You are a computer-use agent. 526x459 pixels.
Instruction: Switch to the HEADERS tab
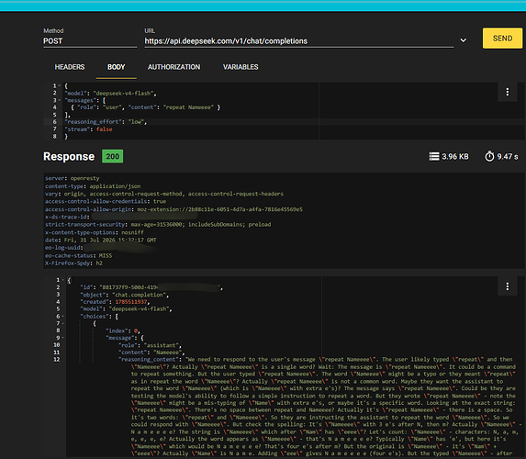(x=70, y=67)
